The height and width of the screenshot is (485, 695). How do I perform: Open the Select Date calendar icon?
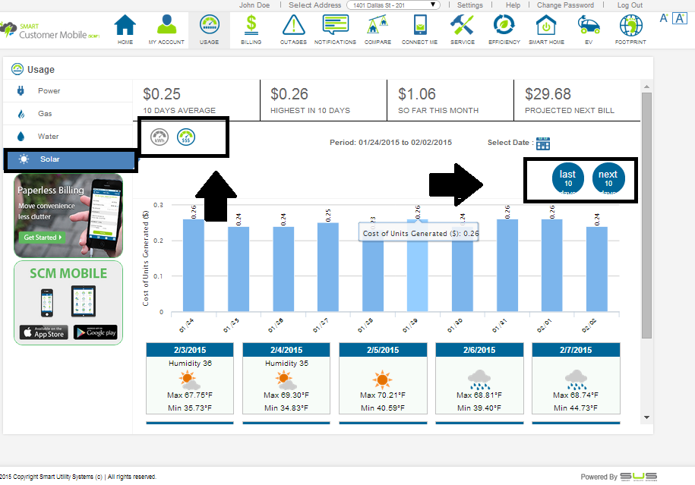click(x=542, y=143)
